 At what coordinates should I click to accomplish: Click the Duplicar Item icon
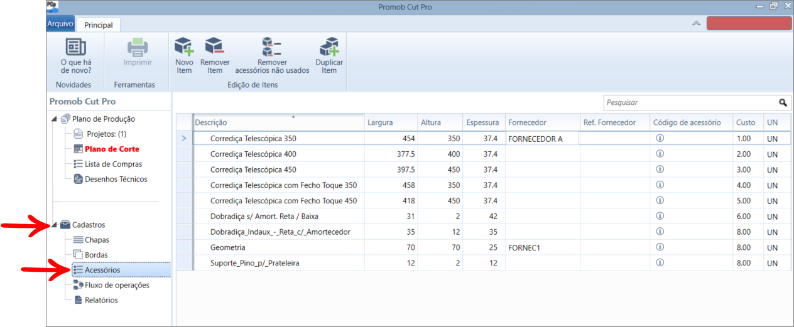coord(329,47)
